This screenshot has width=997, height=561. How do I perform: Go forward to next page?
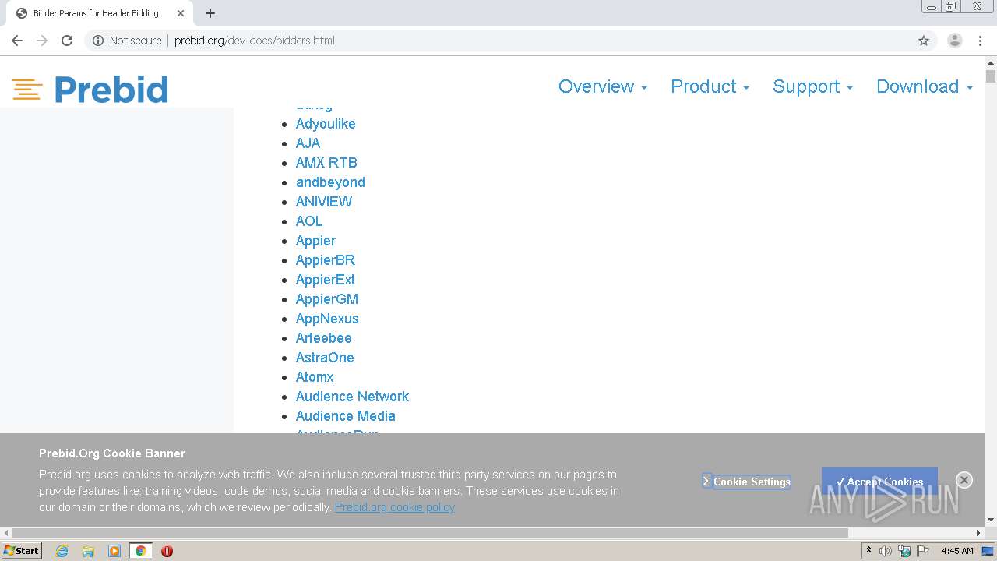coord(42,41)
